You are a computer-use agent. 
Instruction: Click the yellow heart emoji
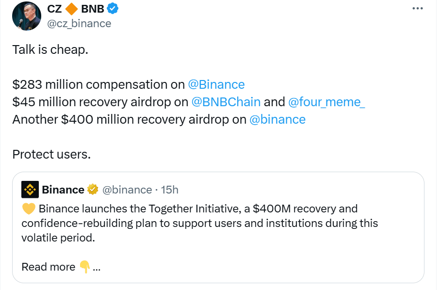pyautogui.click(x=29, y=209)
